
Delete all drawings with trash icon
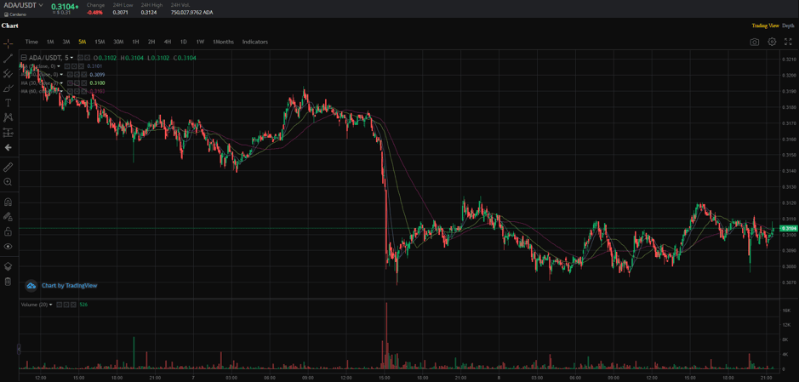(8, 282)
